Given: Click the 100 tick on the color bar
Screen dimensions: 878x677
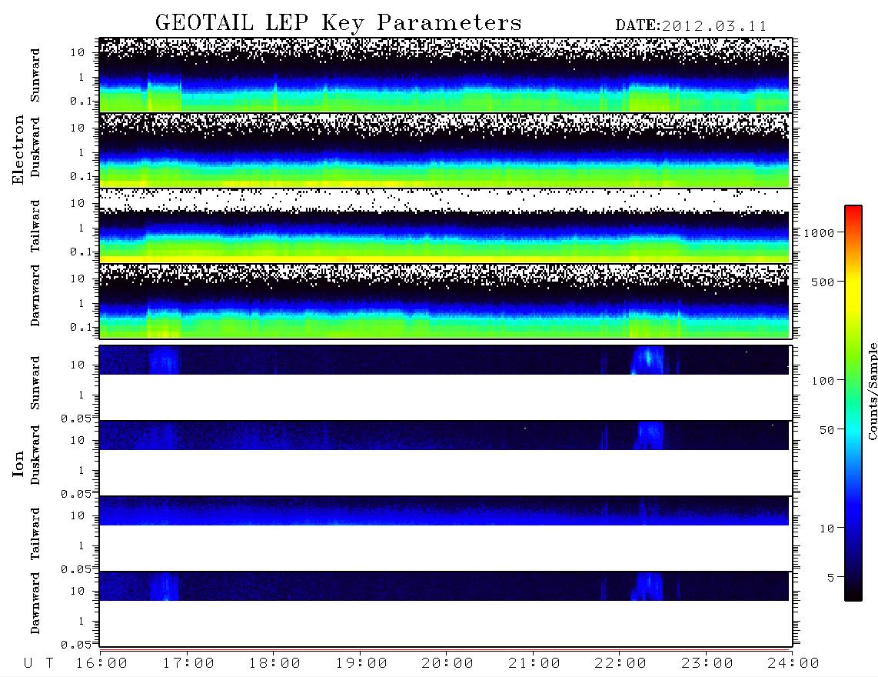Looking at the screenshot, I should (823, 381).
